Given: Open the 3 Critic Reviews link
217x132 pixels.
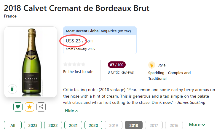Looking at the screenshot, I should (121, 72).
